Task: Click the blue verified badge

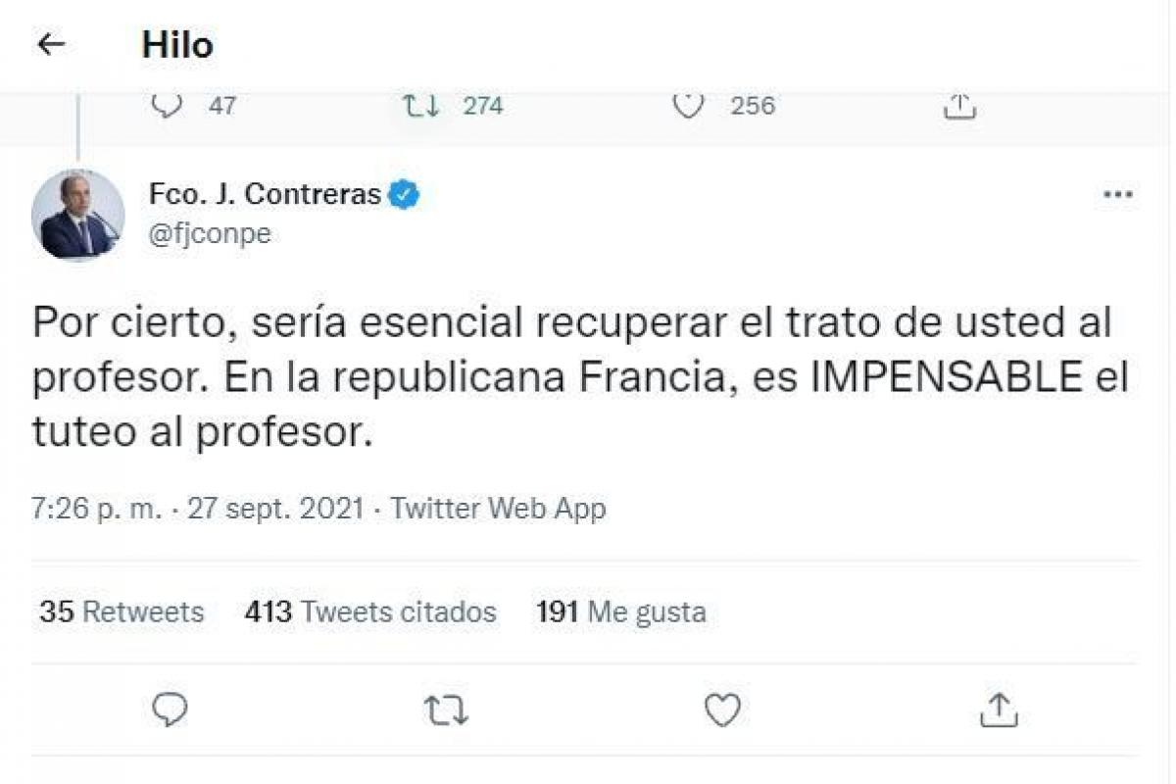Action: (404, 194)
